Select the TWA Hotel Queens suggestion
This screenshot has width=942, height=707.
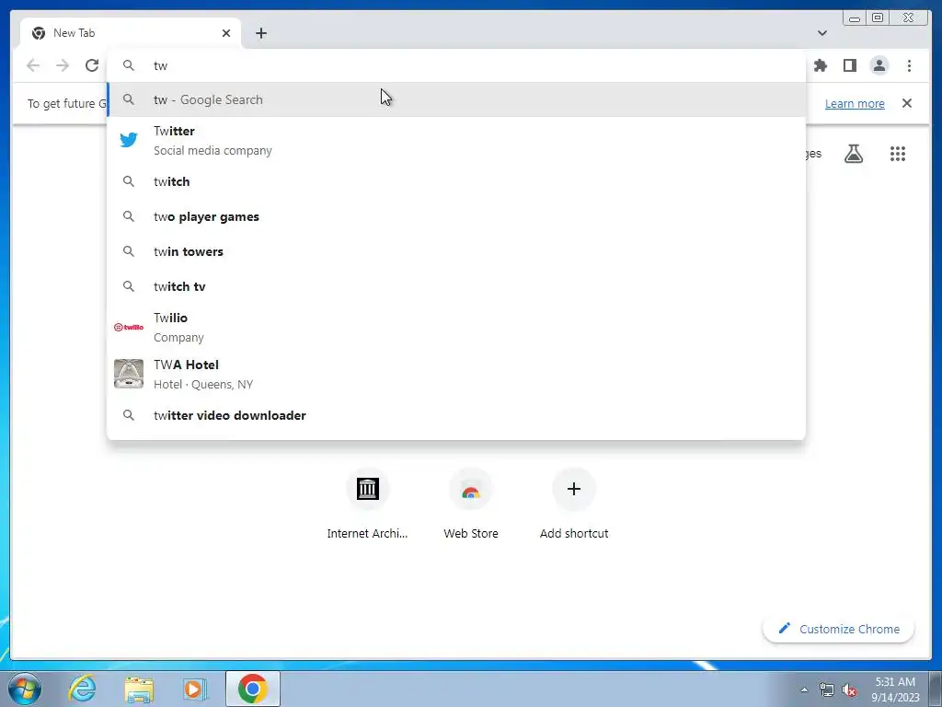456,374
